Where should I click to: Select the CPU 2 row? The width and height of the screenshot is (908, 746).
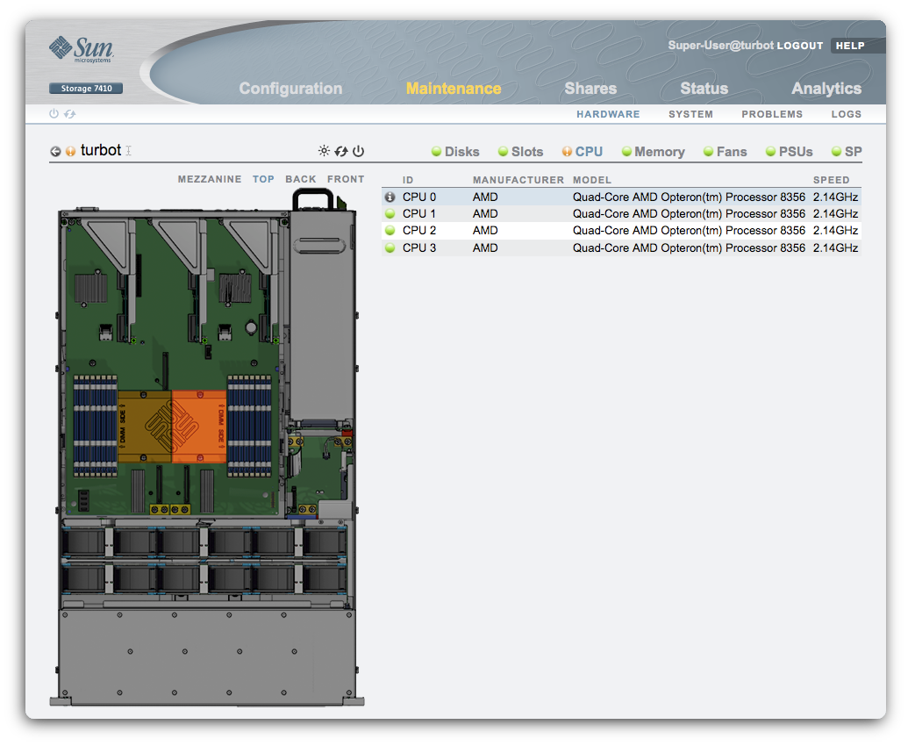[621, 231]
